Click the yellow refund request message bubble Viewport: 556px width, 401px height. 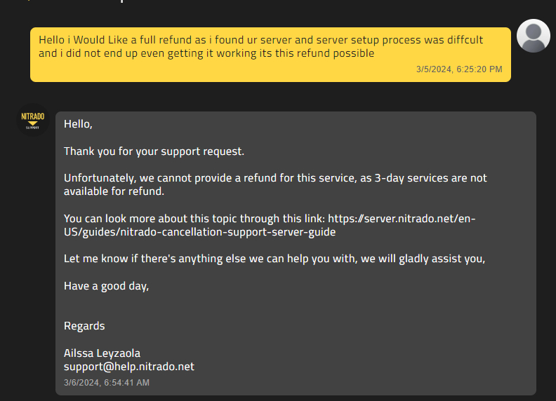click(270, 54)
